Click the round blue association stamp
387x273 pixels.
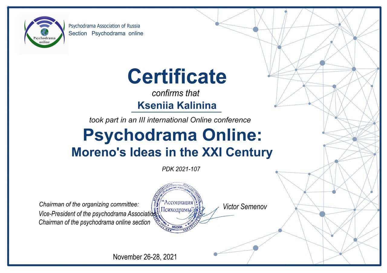click(177, 207)
